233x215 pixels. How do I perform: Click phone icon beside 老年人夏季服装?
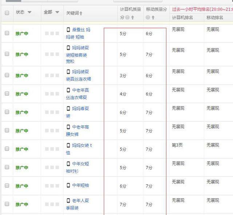tap(68, 201)
